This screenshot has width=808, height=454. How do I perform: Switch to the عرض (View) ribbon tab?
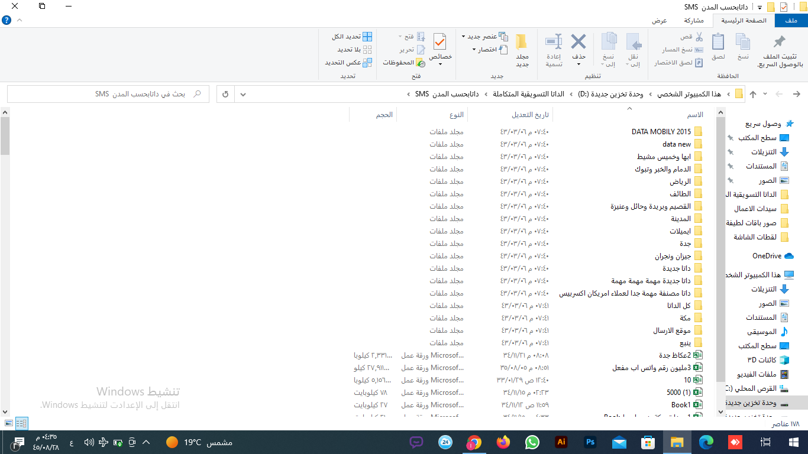(x=660, y=20)
